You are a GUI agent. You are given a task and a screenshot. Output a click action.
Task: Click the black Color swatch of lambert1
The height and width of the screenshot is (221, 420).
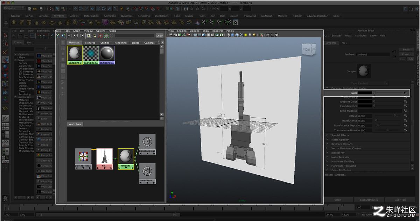(x=365, y=93)
